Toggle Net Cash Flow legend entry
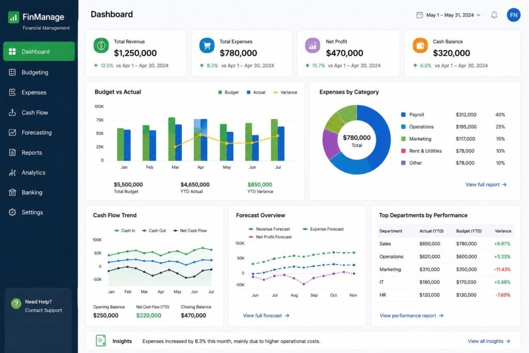 190,231
